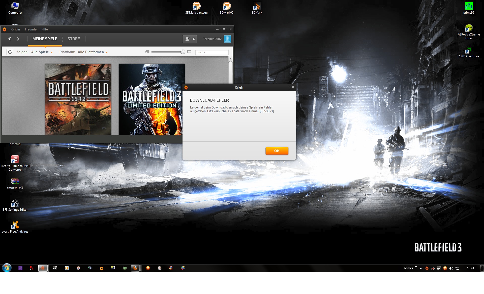The image size is (484, 294).
Task: Click the Games toolbar label
Action: click(x=408, y=268)
